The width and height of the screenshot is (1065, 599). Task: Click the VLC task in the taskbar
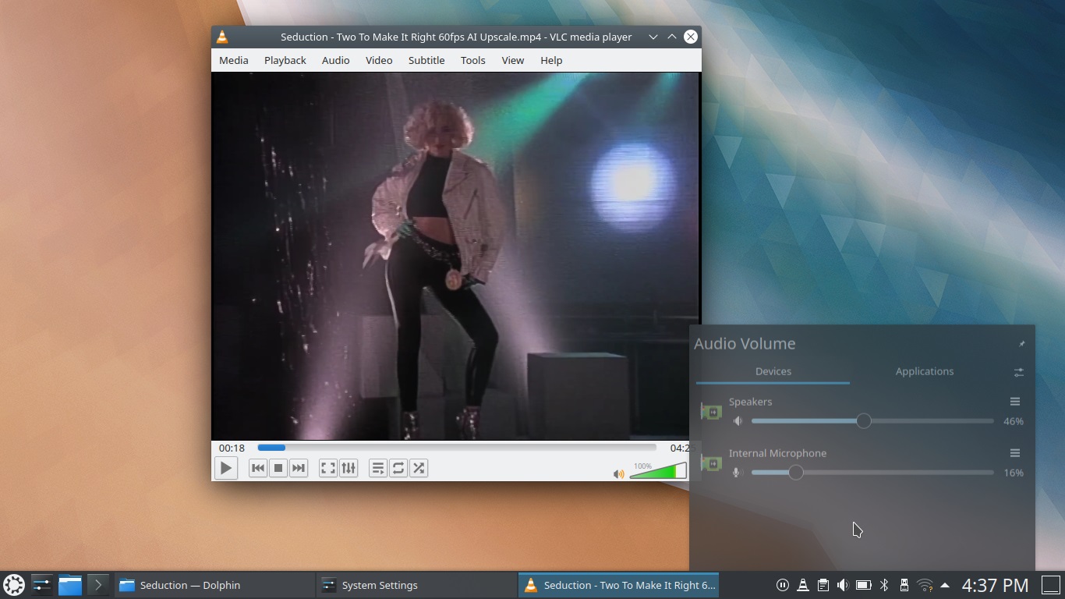tap(618, 585)
